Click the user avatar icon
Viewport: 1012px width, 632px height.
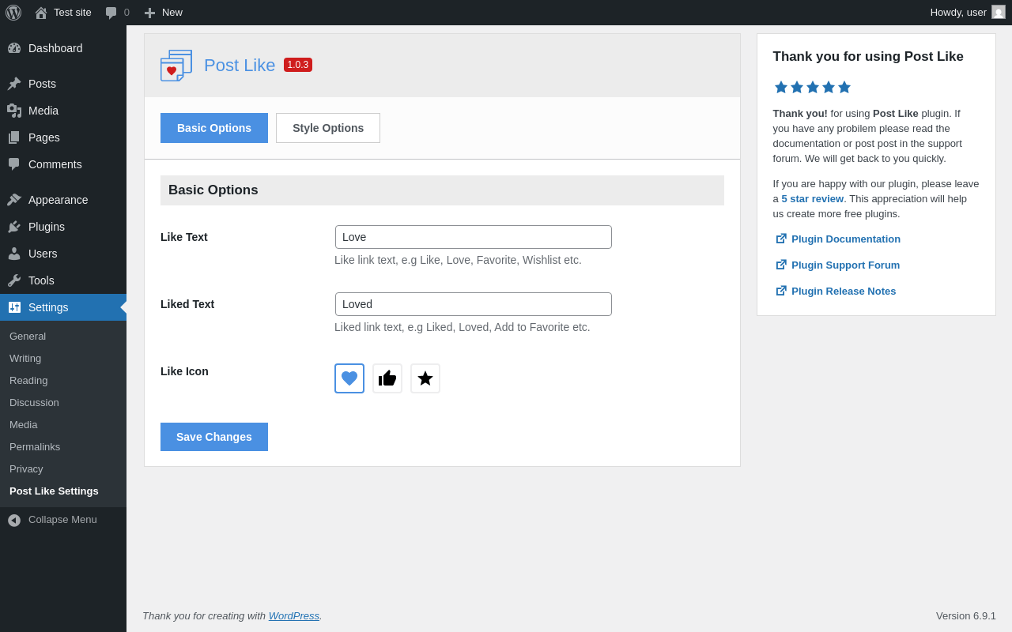pyautogui.click(x=999, y=12)
